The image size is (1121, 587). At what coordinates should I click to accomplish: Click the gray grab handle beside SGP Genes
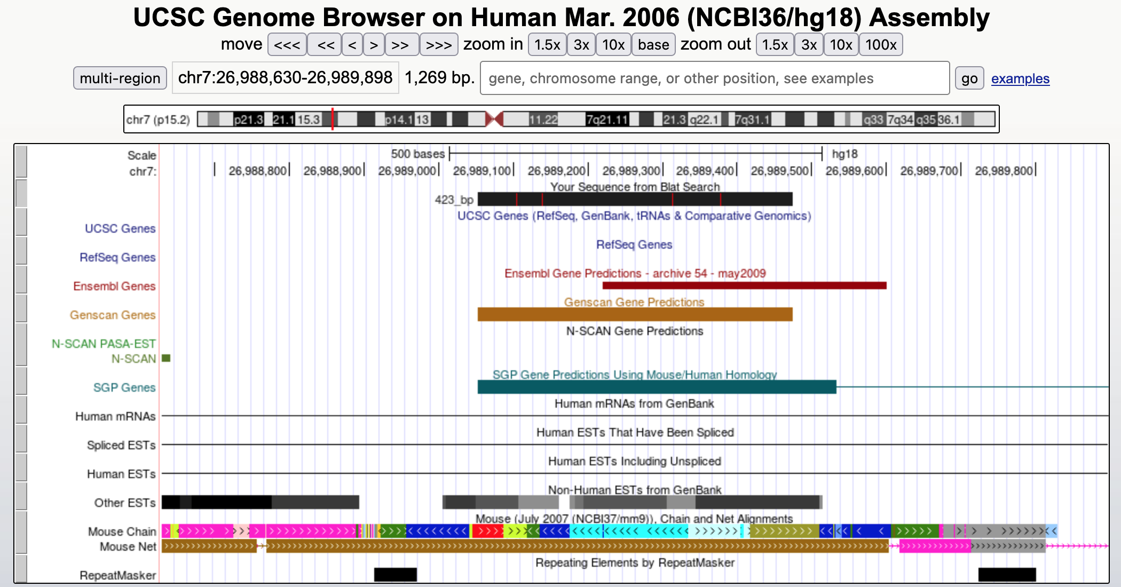click(21, 380)
